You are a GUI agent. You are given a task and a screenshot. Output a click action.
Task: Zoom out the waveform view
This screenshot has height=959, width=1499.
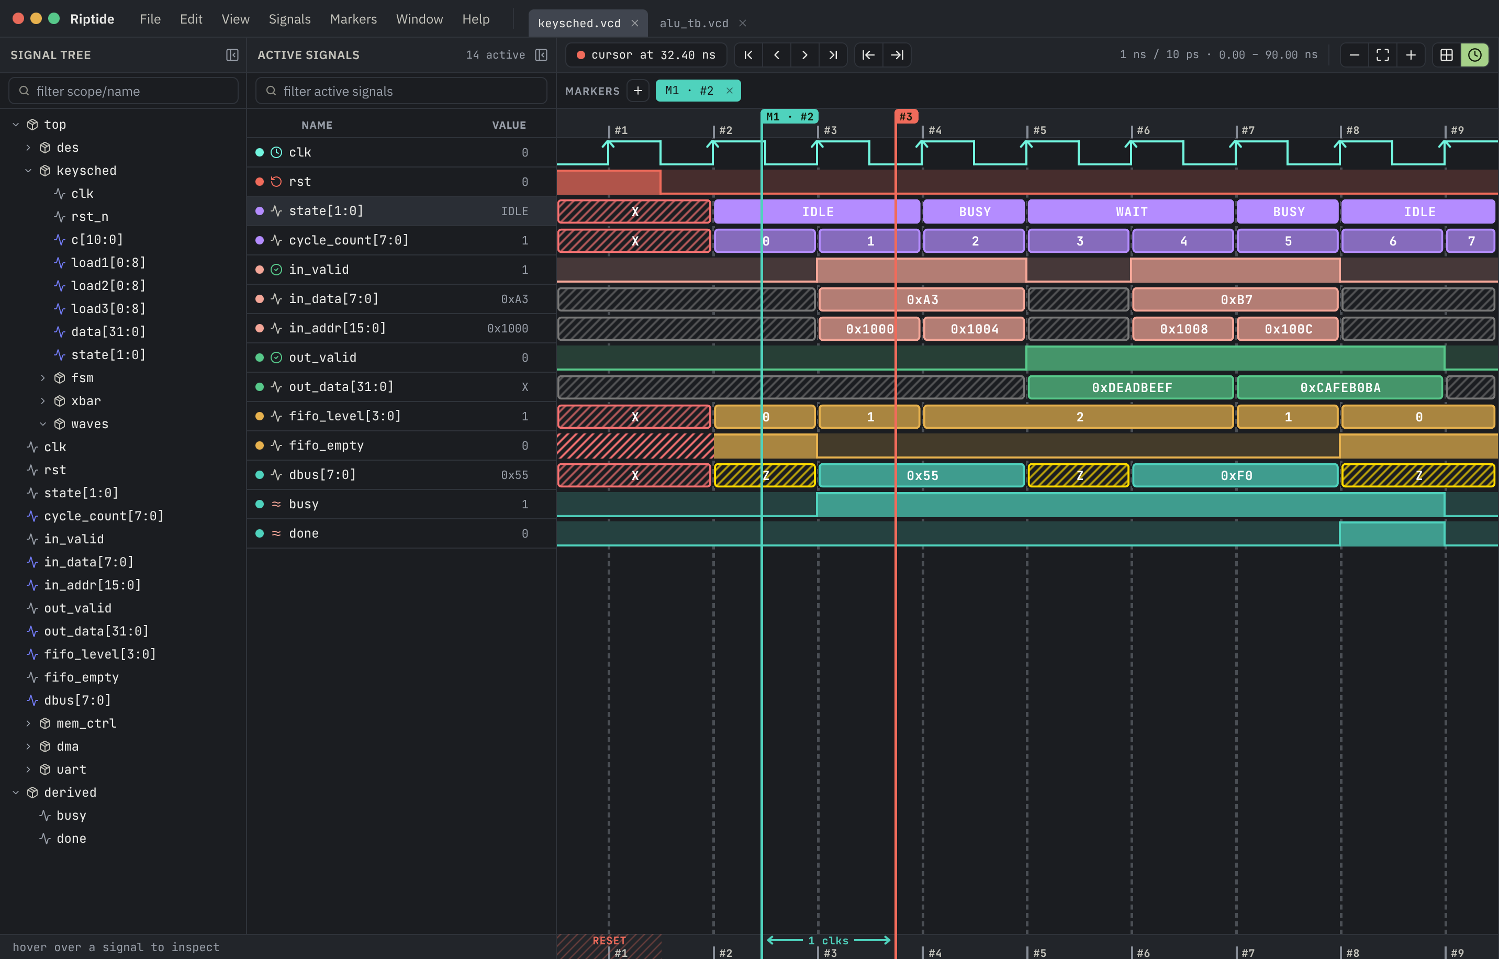pos(1354,55)
